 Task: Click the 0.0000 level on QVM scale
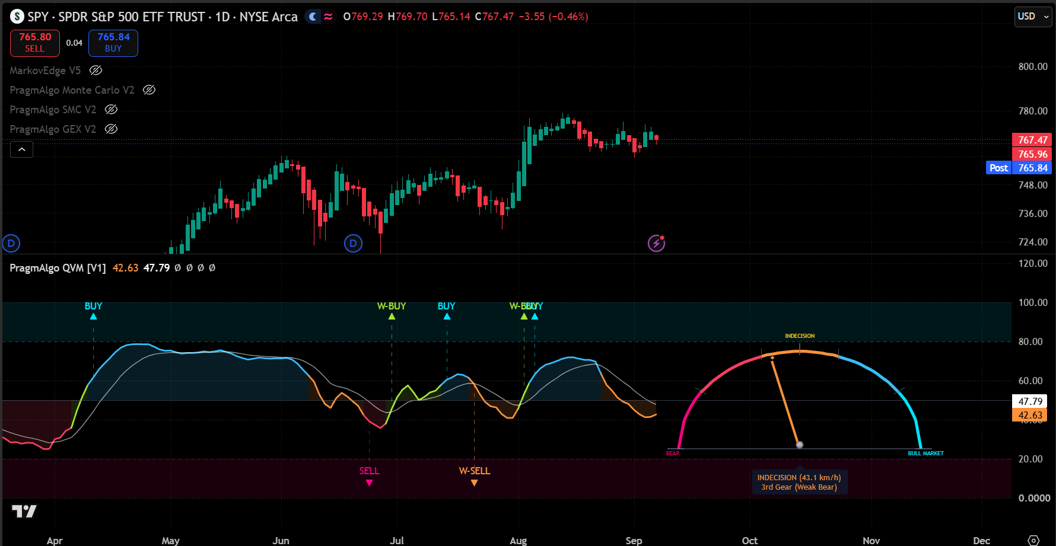[1034, 498]
